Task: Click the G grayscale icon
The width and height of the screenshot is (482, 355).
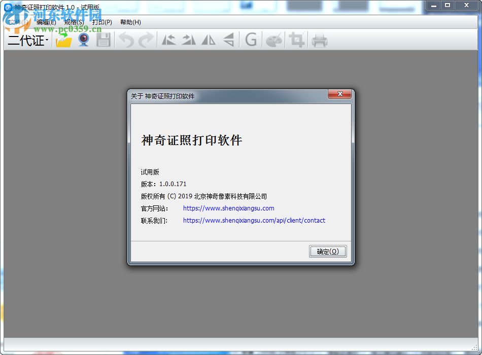Action: click(x=251, y=40)
